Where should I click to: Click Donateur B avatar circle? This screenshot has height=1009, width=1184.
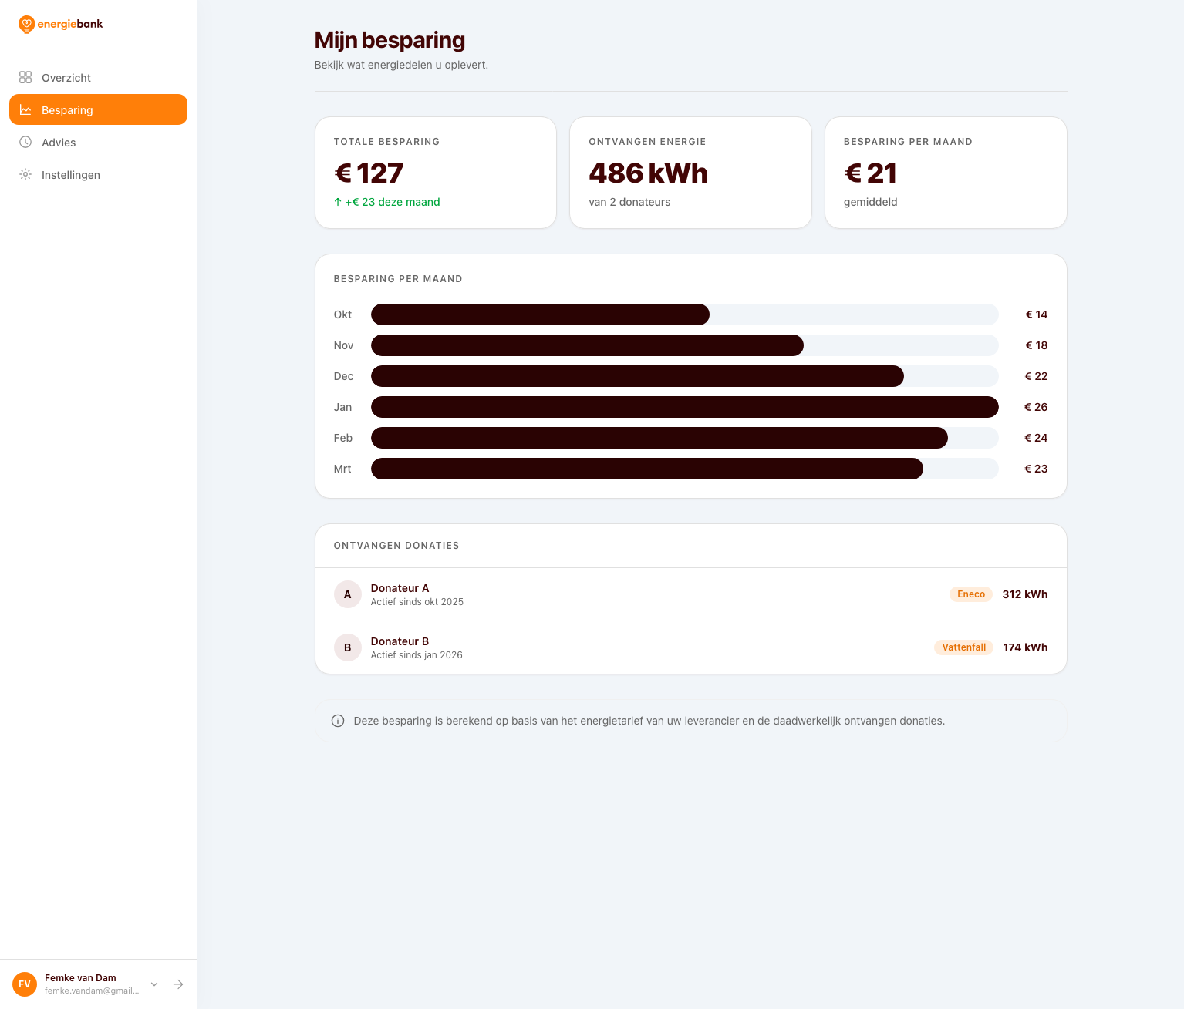click(347, 647)
